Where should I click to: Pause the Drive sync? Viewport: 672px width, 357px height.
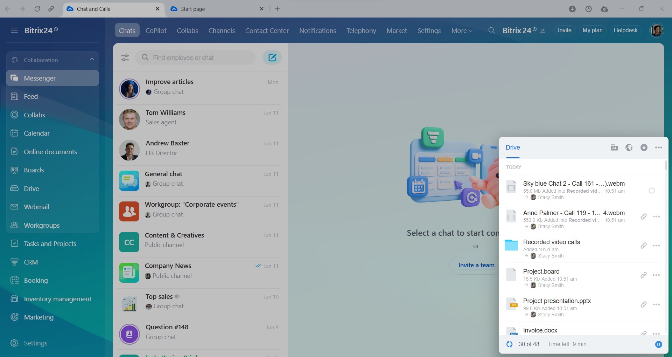[x=658, y=344]
